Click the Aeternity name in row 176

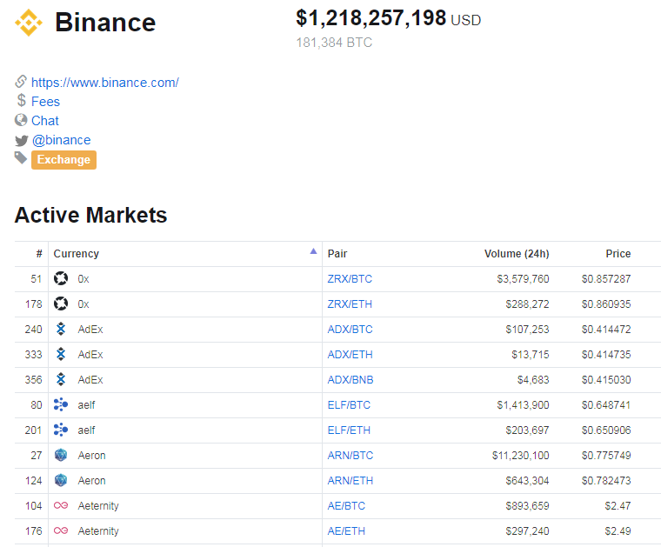[98, 531]
